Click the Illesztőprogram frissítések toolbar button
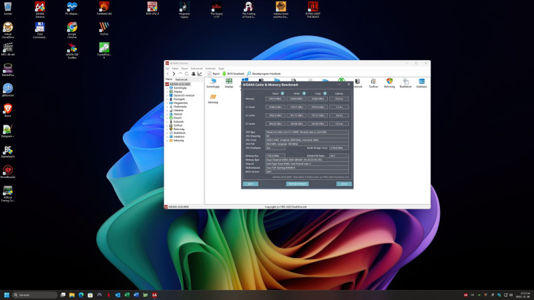The image size is (534, 300). tap(264, 74)
